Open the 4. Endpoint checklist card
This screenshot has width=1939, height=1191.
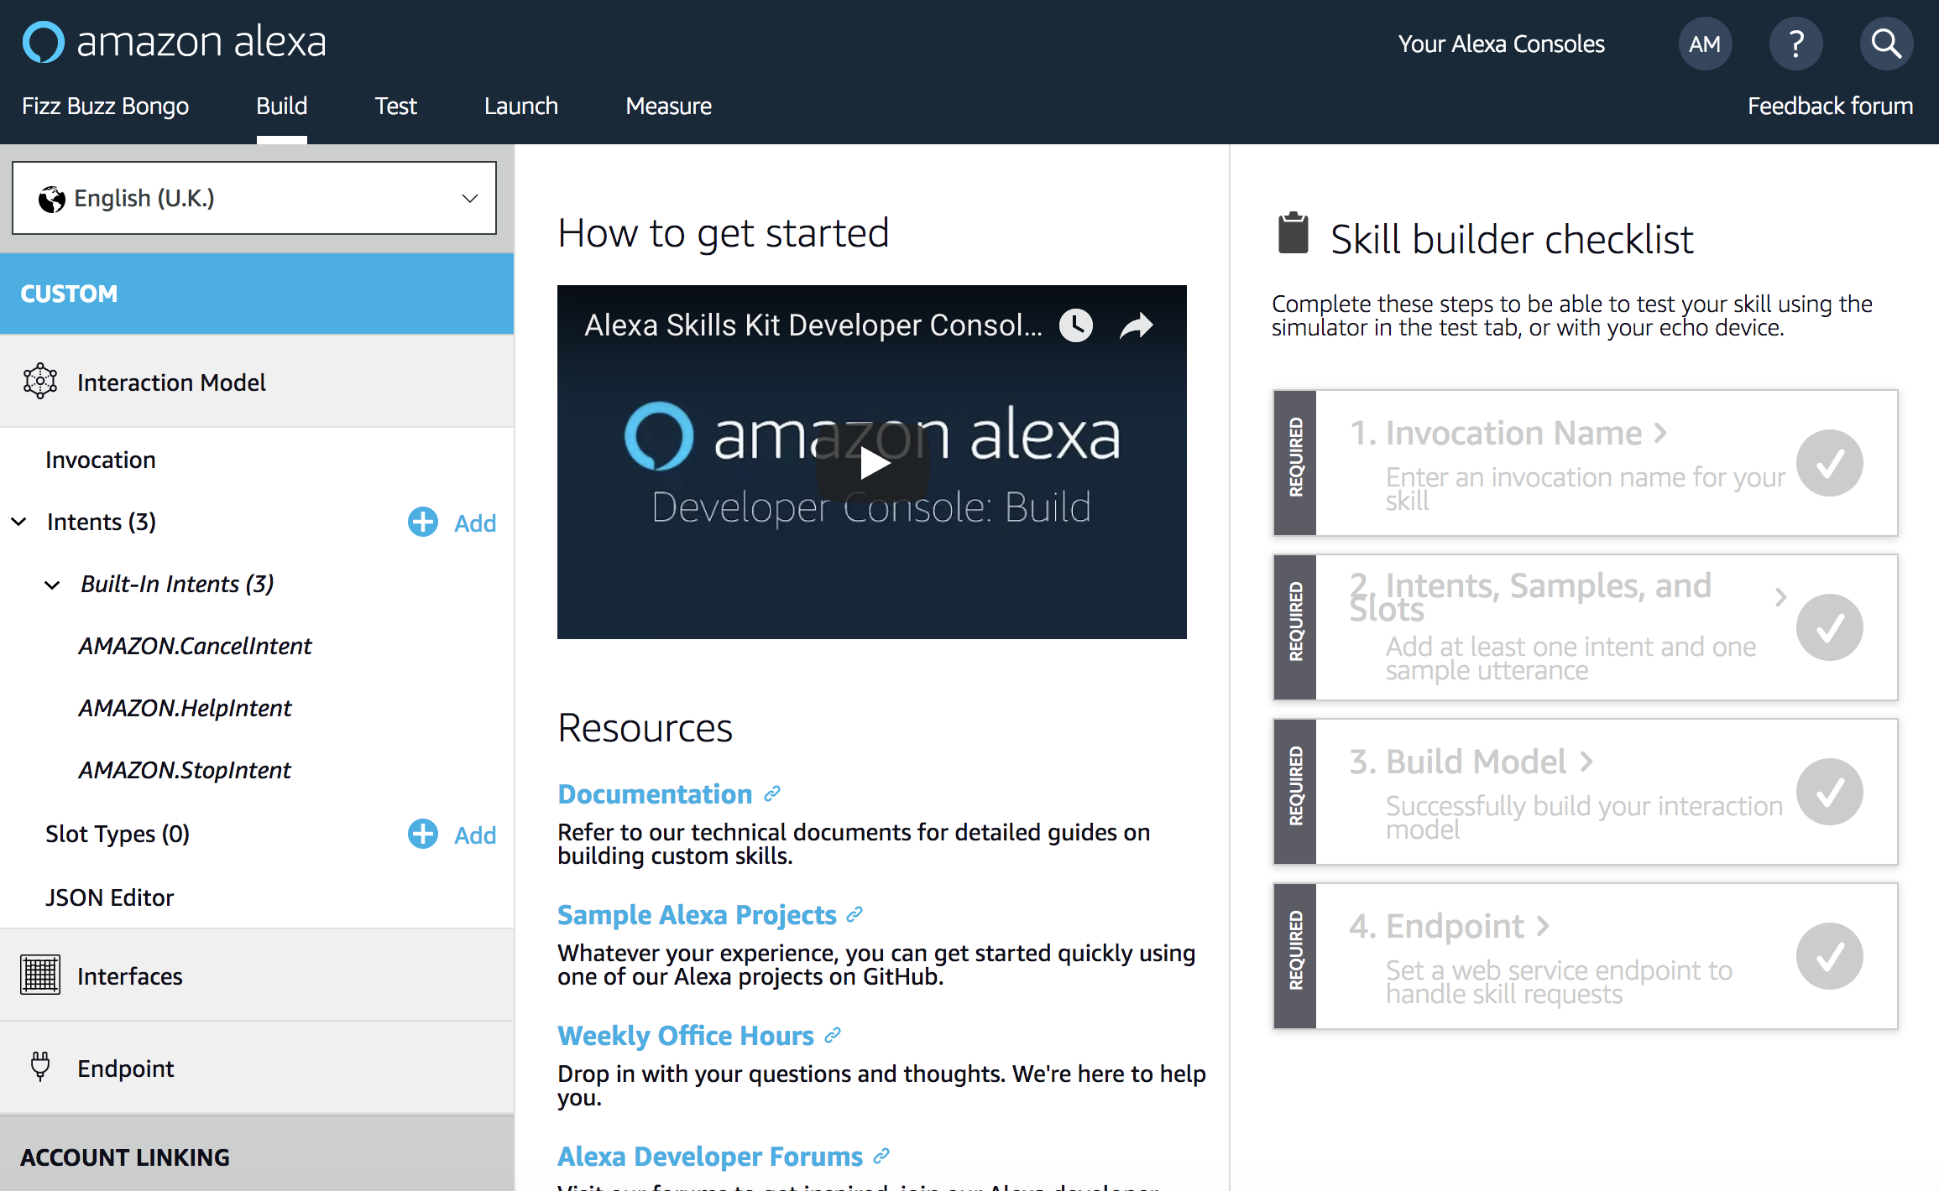coord(1586,956)
